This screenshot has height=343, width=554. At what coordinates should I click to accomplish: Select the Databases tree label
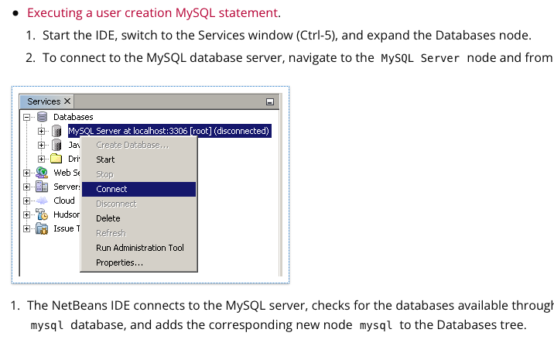tap(74, 117)
